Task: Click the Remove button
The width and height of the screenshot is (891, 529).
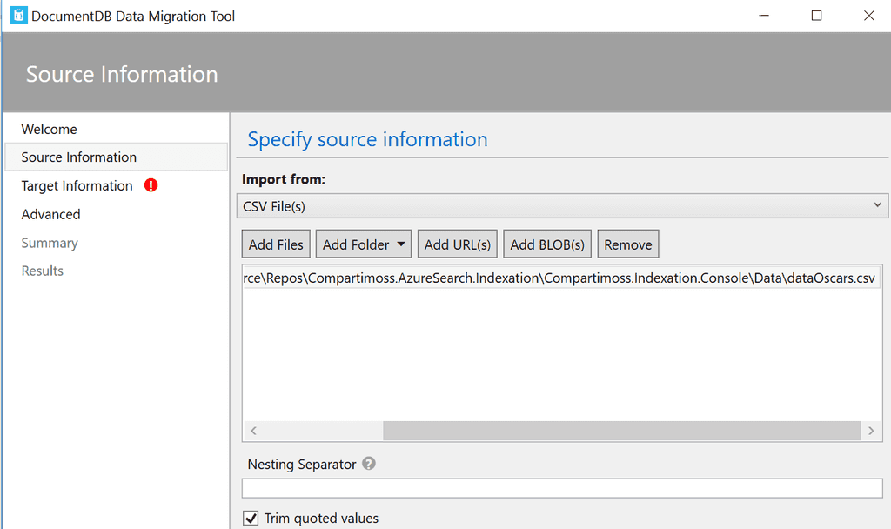Action: click(628, 244)
